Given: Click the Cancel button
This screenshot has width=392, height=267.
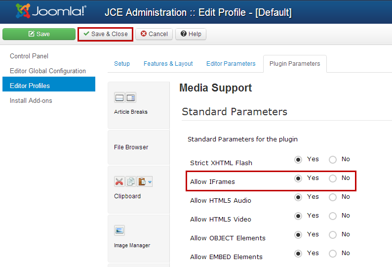Looking at the screenshot, I should coord(154,34).
